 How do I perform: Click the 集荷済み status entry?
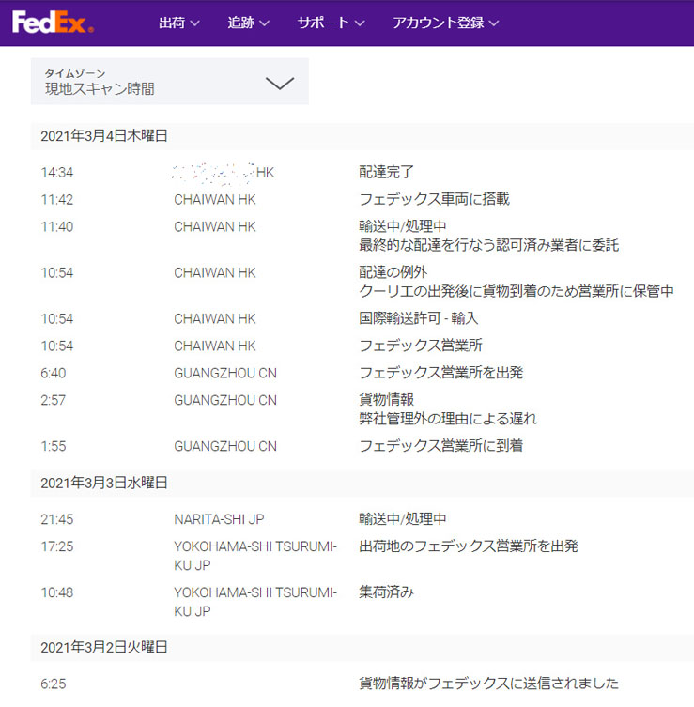(386, 592)
